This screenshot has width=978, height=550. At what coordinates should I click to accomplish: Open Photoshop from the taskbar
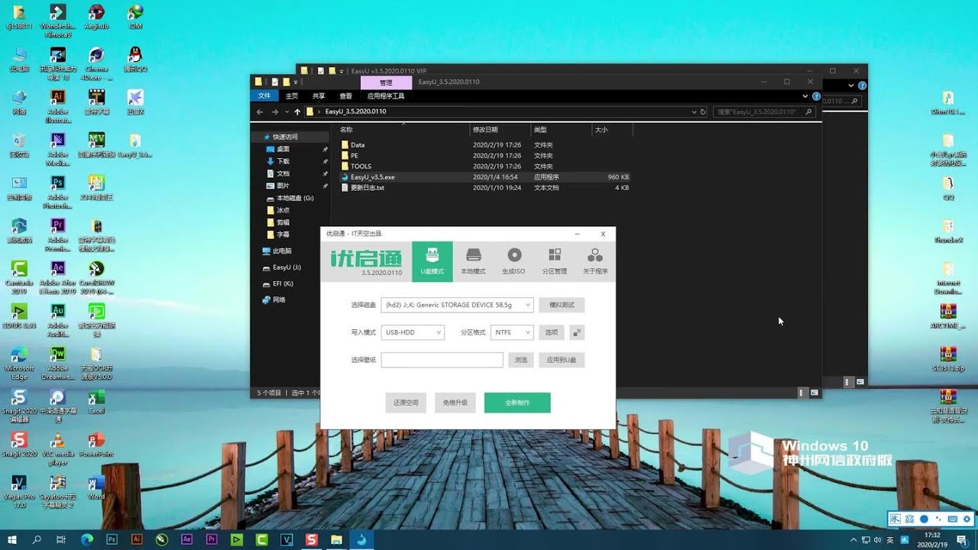click(x=112, y=539)
